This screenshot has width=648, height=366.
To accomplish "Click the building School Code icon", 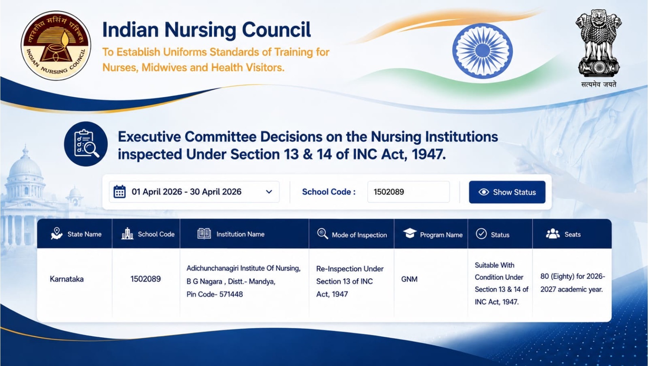I will coord(127,233).
